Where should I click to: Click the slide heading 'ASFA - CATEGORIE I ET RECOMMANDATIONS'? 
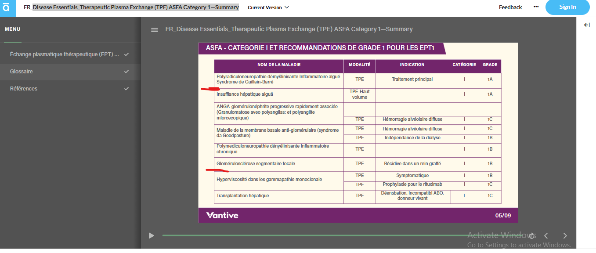click(x=320, y=48)
